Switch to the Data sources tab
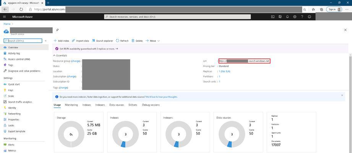Screen dimensions: 352x153 (x=117, y=105)
